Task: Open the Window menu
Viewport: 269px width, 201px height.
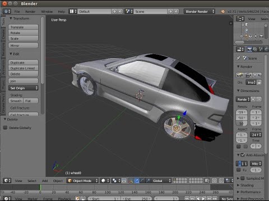Action: tap(47, 12)
